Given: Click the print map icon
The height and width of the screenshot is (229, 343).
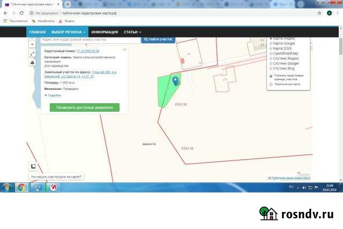Looking at the screenshot, I should (33, 63).
